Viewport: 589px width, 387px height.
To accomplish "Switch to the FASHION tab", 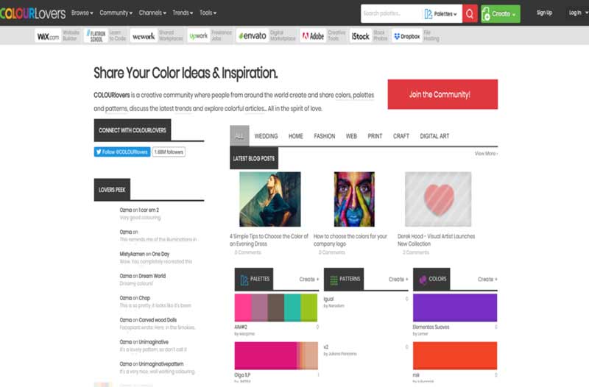I will click(x=324, y=136).
